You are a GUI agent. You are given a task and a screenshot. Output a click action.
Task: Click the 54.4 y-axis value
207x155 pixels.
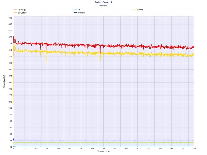[10, 44]
